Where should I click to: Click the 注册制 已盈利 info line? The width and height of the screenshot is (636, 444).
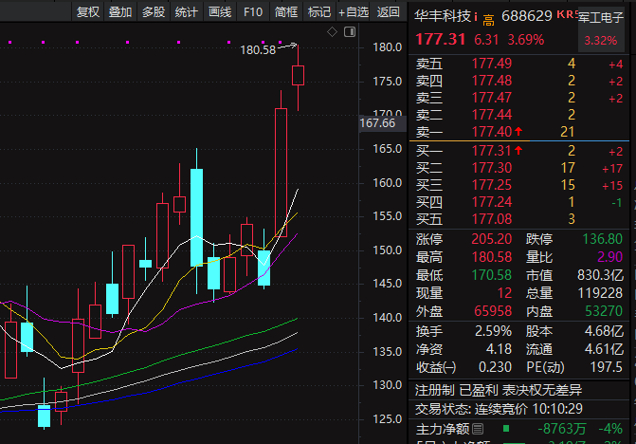pyautogui.click(x=499, y=391)
